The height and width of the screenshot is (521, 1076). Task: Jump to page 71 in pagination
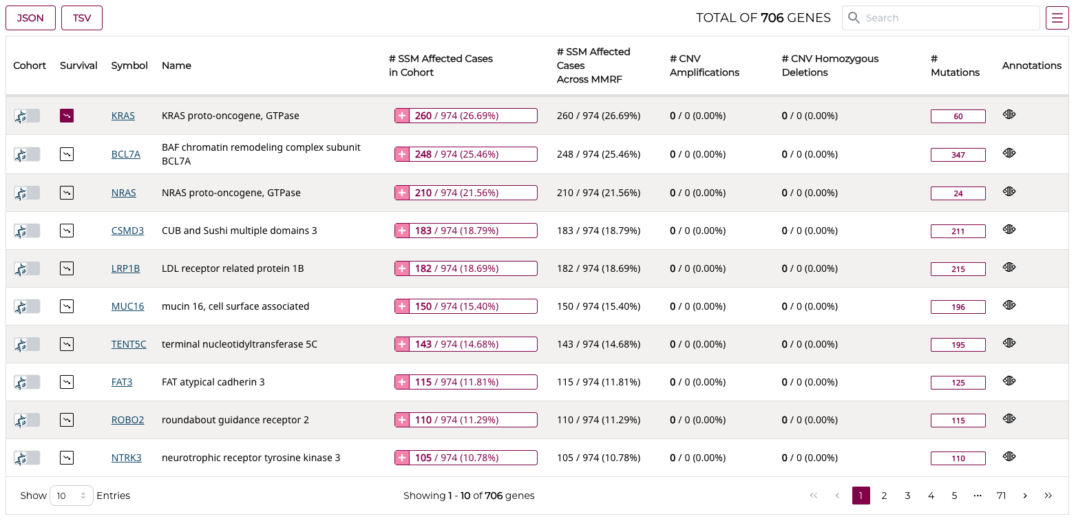[1001, 496]
